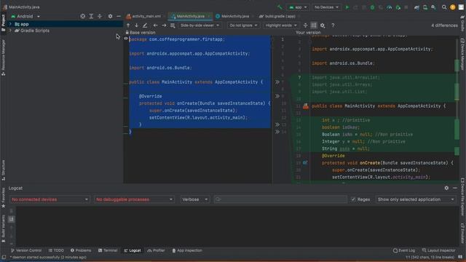The image size is (466, 262).
Task: Open the Profiler tool tab
Action: tap(156, 250)
